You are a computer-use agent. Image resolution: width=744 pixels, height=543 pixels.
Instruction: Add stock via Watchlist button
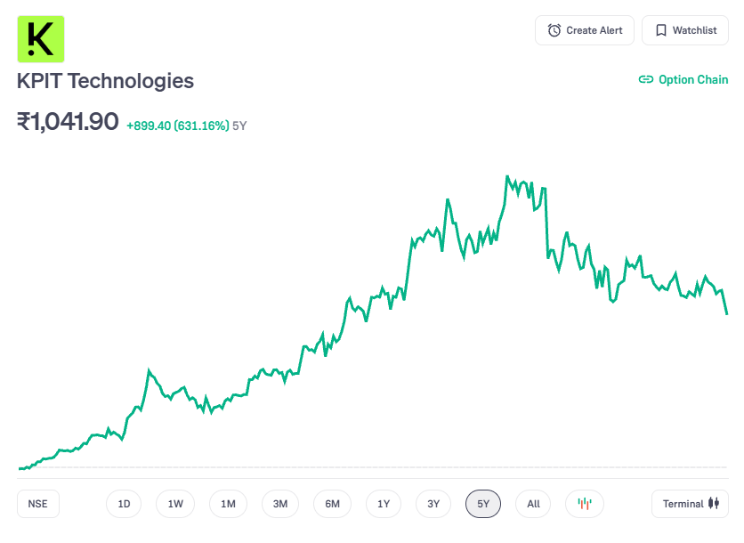point(684,30)
